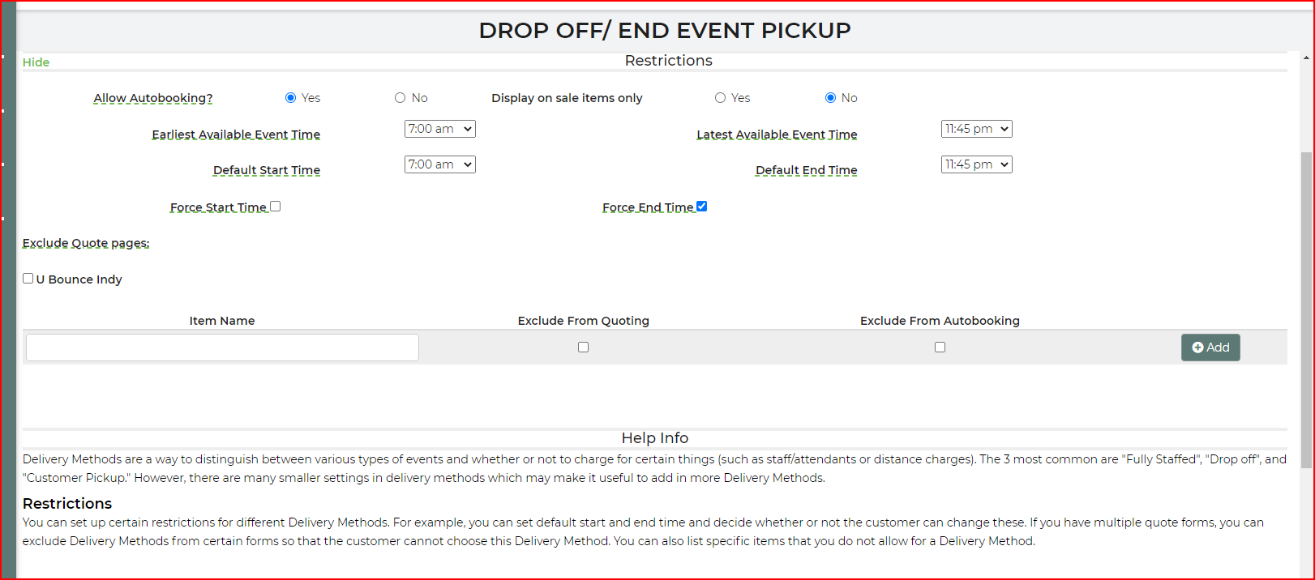Expand the Default Start Time dropdown
Viewport: 1315px width, 580px height.
pyautogui.click(x=439, y=164)
